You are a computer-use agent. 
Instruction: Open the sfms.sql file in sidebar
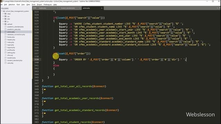pos(10,55)
